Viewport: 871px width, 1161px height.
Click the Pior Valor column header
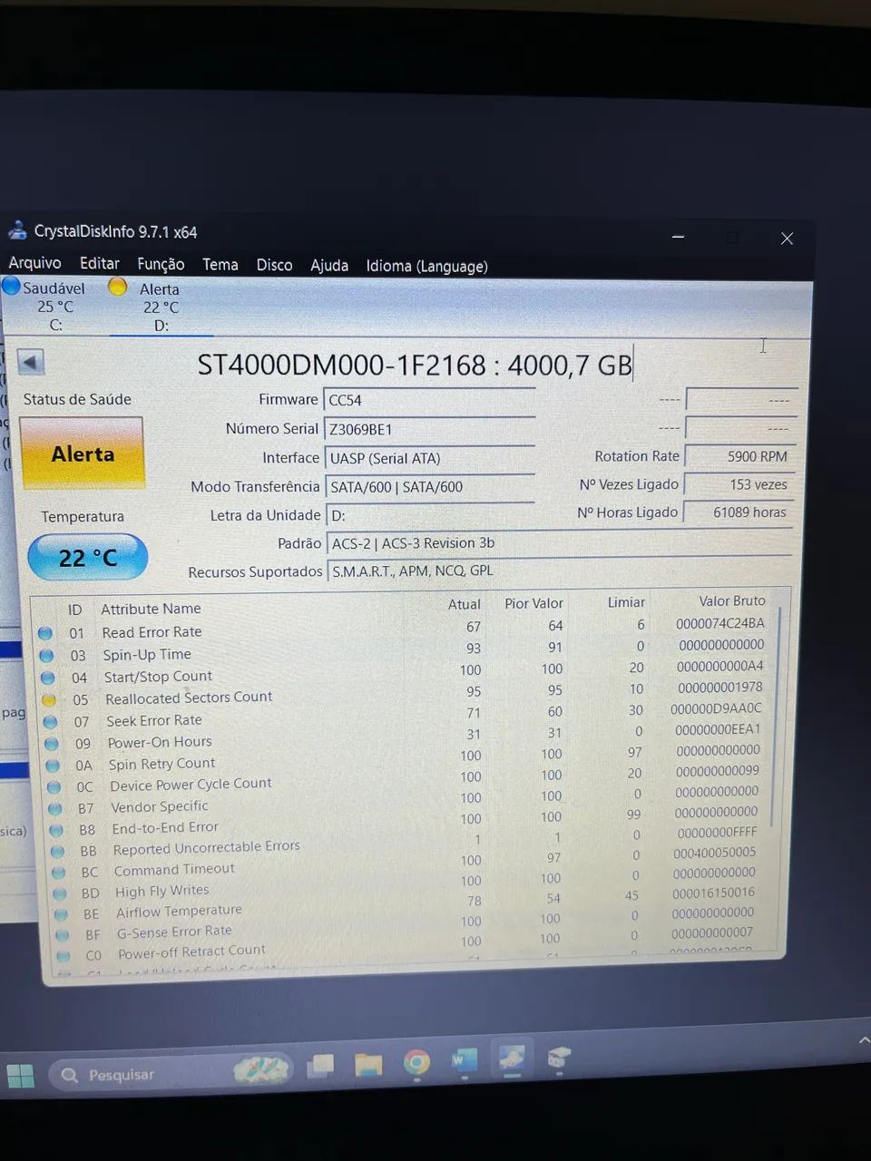[x=533, y=603]
